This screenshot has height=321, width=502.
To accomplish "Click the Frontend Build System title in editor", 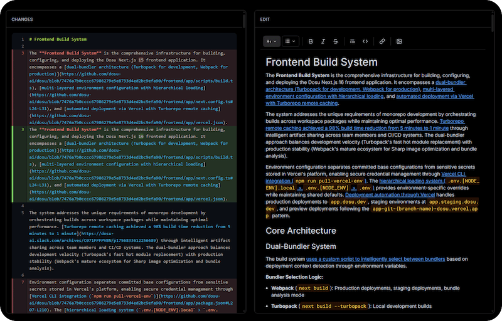I will (x=321, y=63).
